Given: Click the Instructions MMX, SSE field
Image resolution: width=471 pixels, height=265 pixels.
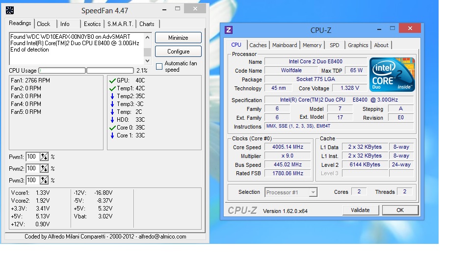Looking at the screenshot, I should click(339, 126).
